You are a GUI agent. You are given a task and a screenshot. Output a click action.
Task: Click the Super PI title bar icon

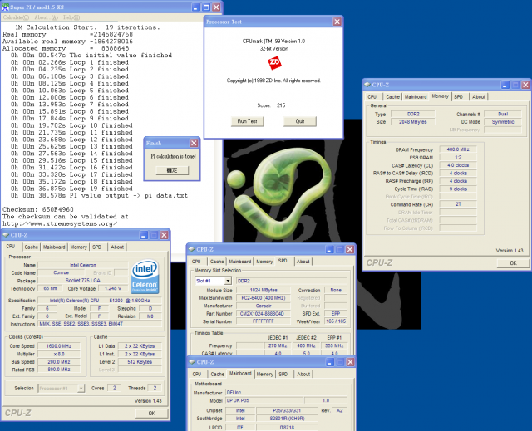coord(5,7)
